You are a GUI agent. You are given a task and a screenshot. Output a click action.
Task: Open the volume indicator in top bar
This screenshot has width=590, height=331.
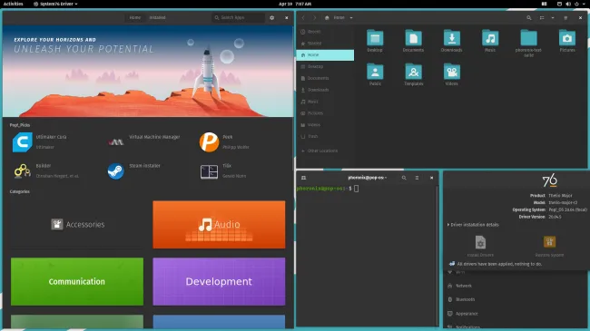click(568, 4)
